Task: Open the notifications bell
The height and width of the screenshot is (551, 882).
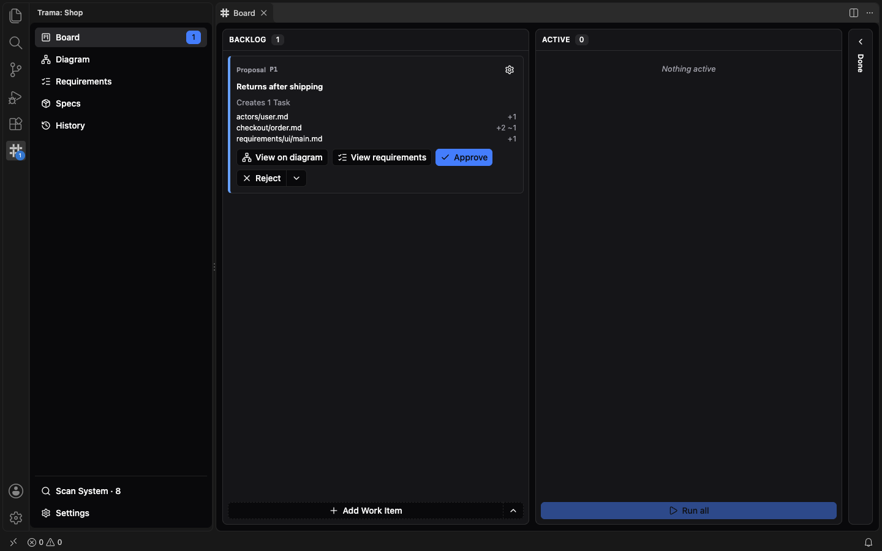Action: [x=869, y=542]
